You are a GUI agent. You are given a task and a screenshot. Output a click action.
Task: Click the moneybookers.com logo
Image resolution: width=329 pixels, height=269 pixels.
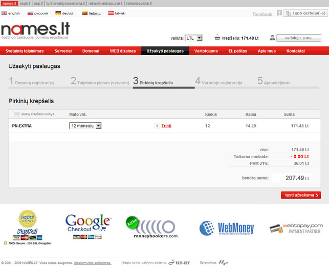pos(152,227)
